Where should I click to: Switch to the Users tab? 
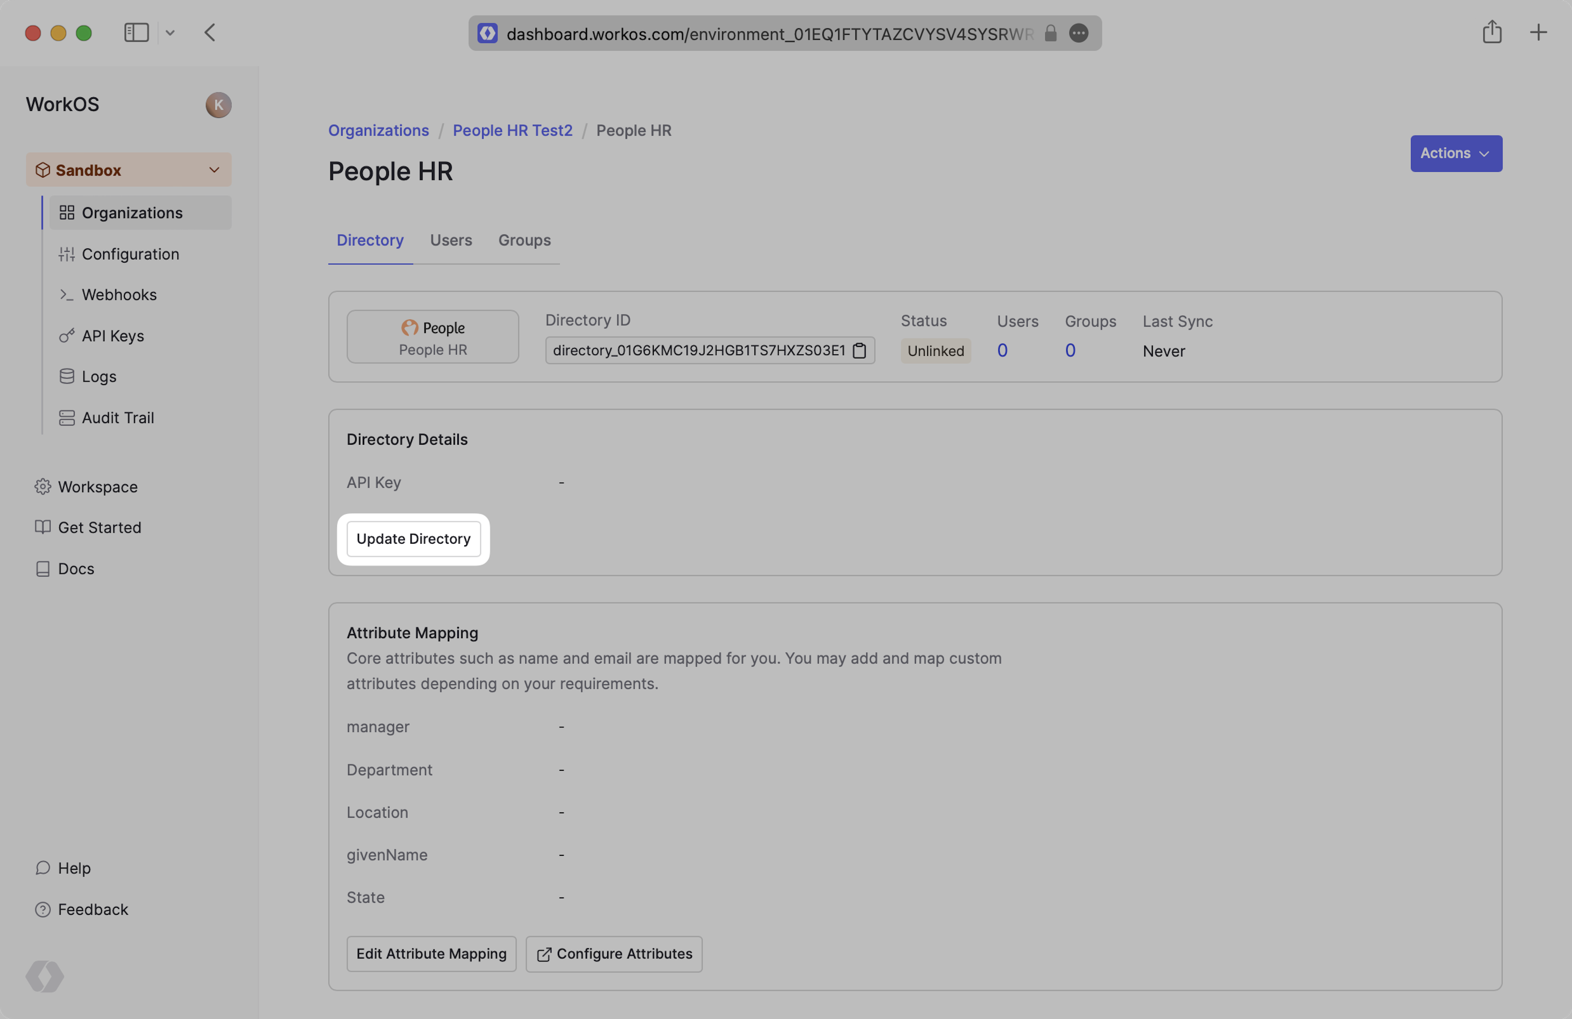450,240
